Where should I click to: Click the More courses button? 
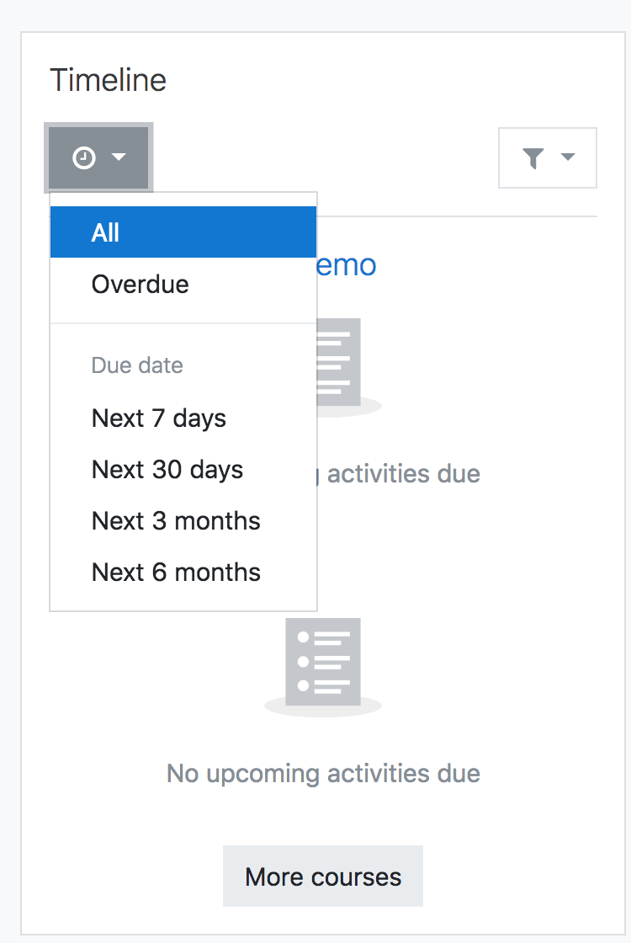coord(323,876)
